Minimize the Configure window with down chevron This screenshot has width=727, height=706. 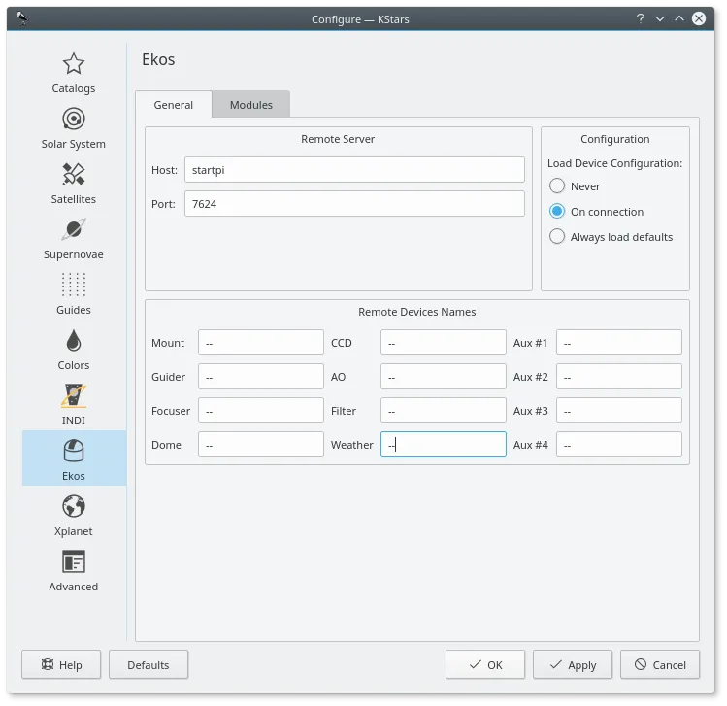point(660,18)
